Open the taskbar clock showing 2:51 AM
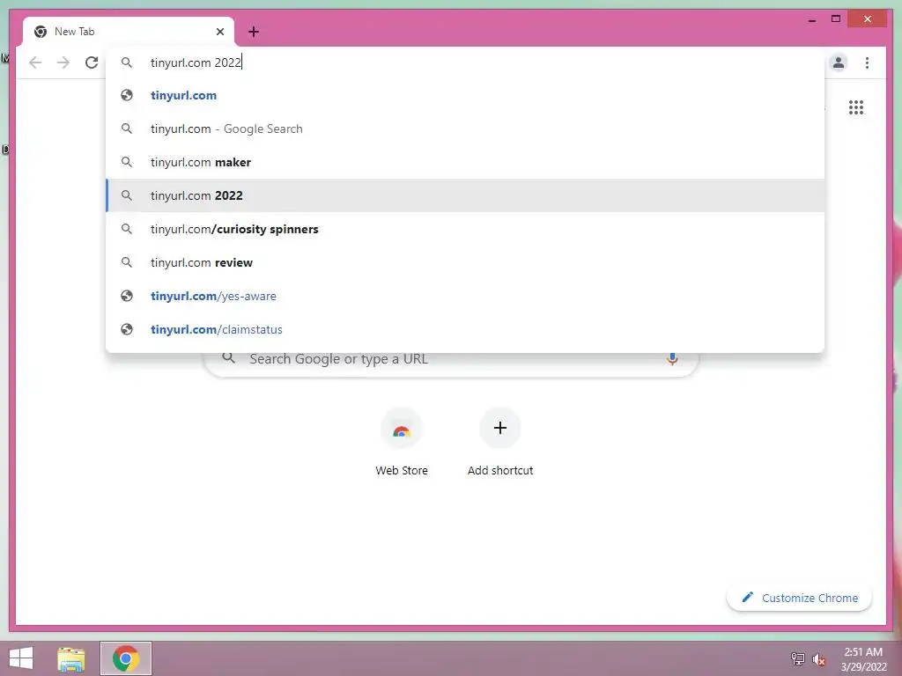 coord(863,659)
